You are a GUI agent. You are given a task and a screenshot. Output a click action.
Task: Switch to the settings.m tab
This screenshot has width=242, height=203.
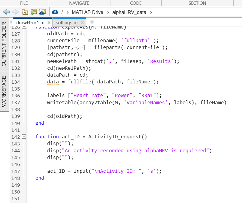(67, 23)
